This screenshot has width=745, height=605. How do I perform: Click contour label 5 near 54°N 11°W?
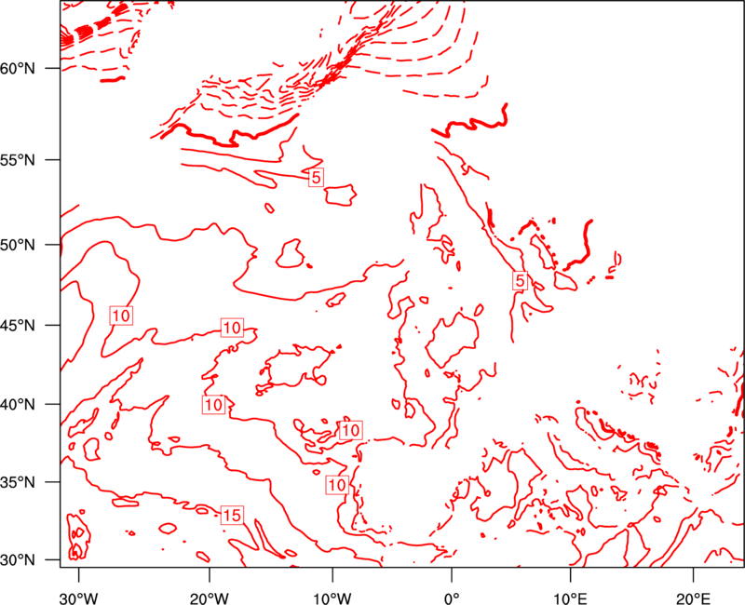tap(316, 178)
